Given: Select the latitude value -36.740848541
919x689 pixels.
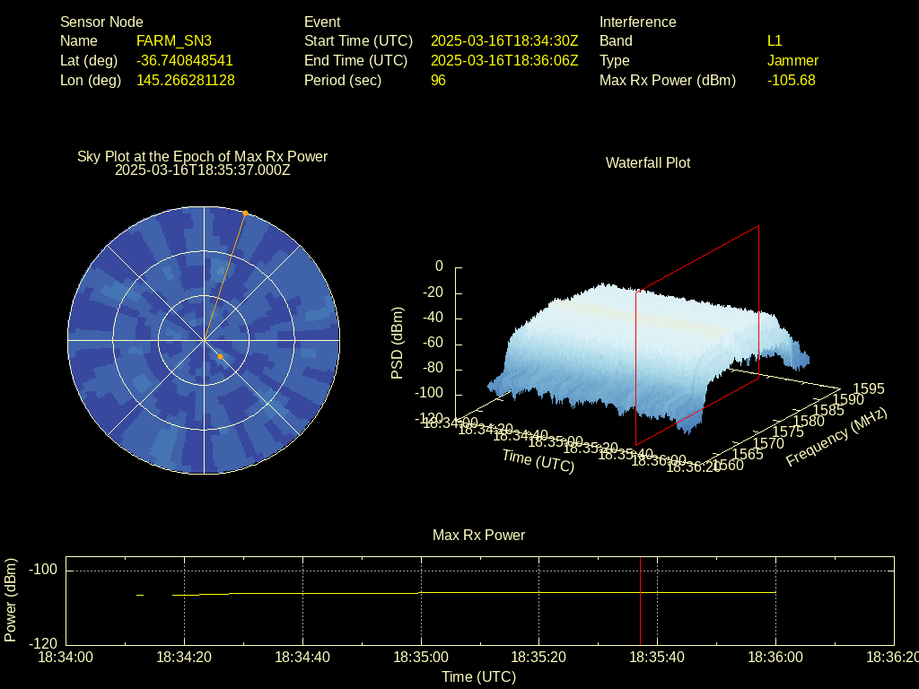Looking at the screenshot, I should [x=184, y=61].
